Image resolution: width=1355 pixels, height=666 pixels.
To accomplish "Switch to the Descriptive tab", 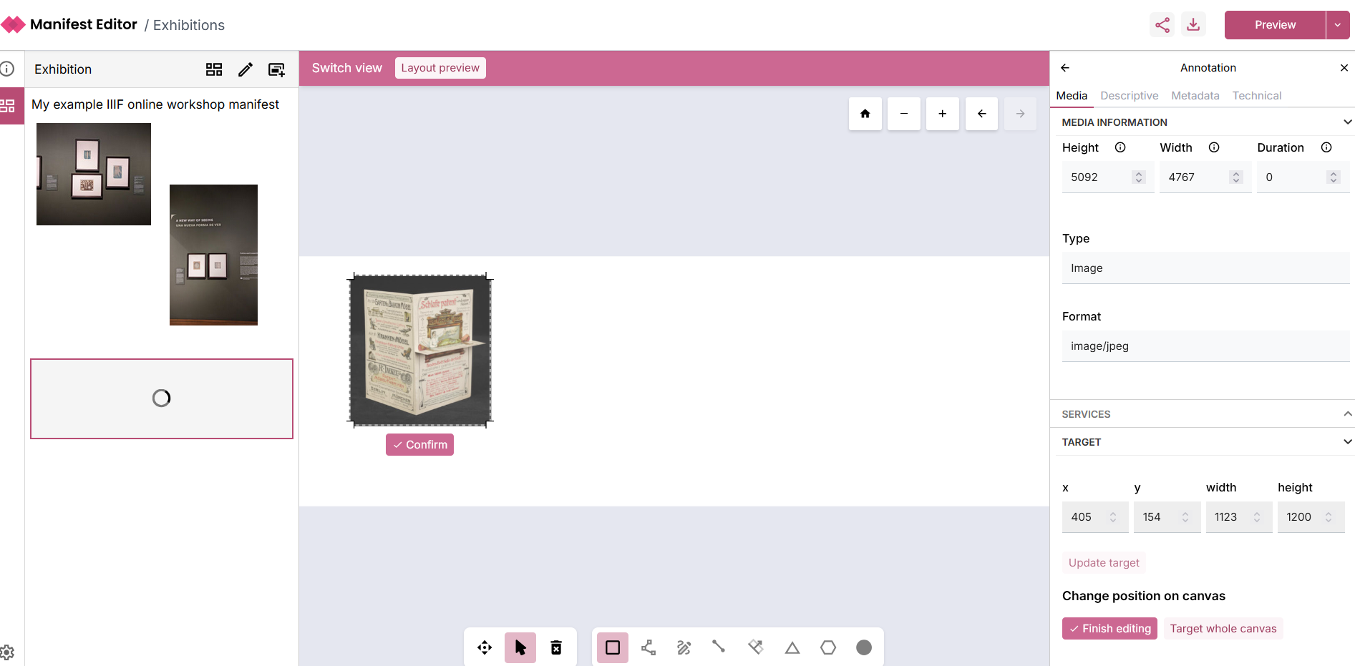I will tap(1129, 96).
